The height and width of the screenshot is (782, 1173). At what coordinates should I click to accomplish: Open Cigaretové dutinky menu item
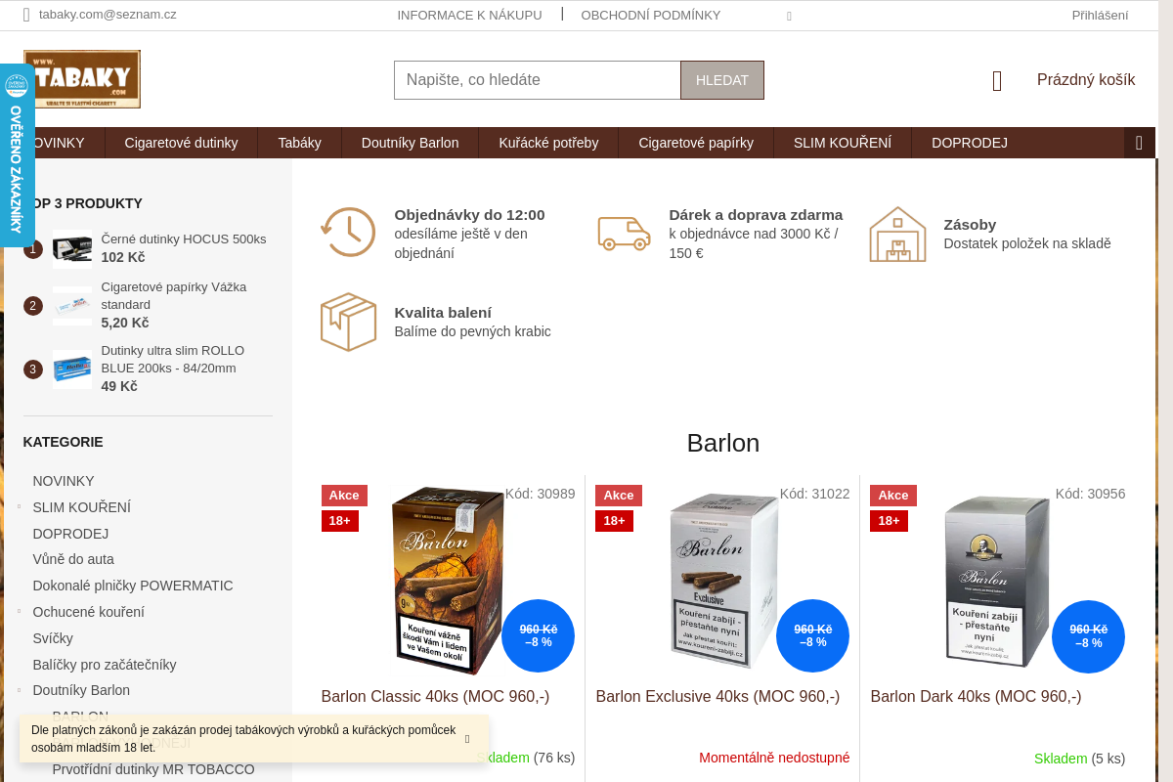pyautogui.click(x=181, y=143)
